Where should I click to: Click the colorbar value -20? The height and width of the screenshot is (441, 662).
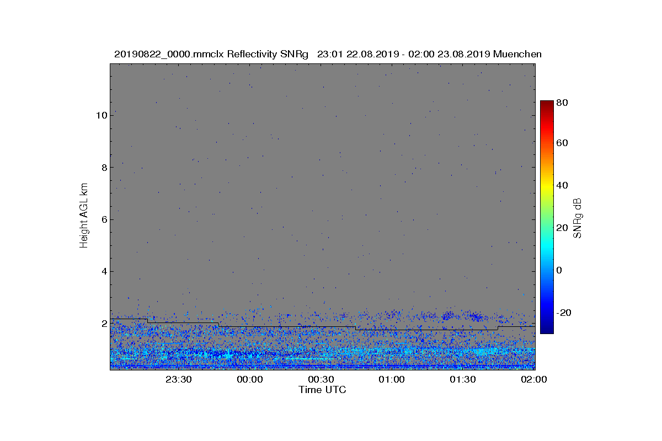pos(564,313)
